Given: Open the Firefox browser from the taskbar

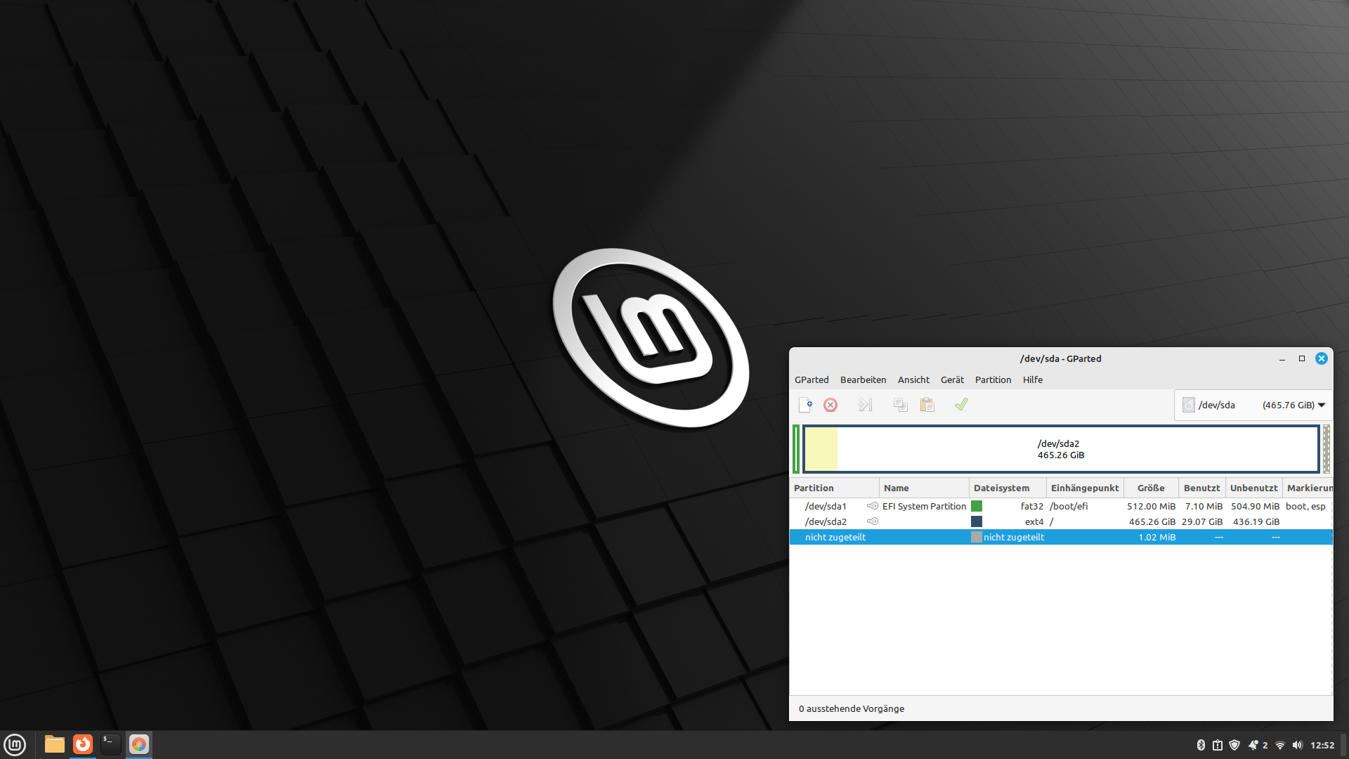Looking at the screenshot, I should 83,744.
